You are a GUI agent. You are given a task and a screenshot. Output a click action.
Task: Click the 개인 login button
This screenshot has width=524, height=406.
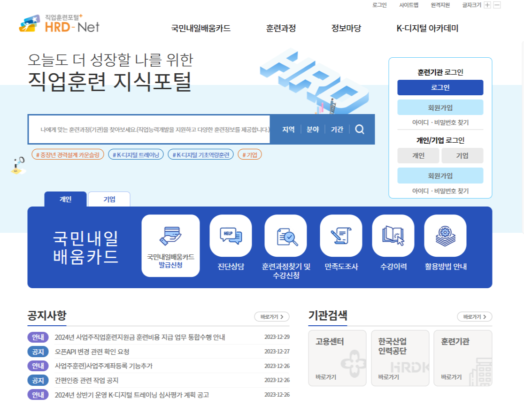[418, 155]
